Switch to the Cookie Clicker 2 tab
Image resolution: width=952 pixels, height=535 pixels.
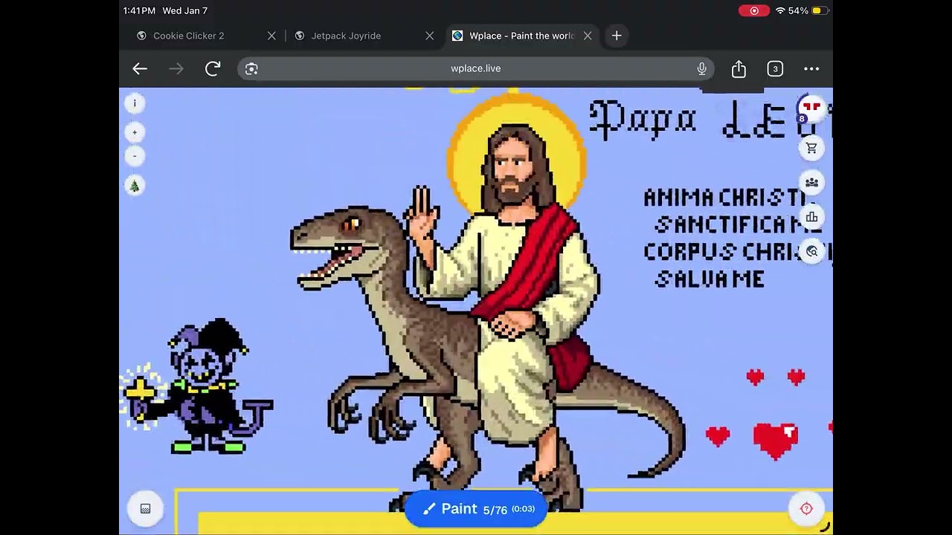pyautogui.click(x=189, y=36)
